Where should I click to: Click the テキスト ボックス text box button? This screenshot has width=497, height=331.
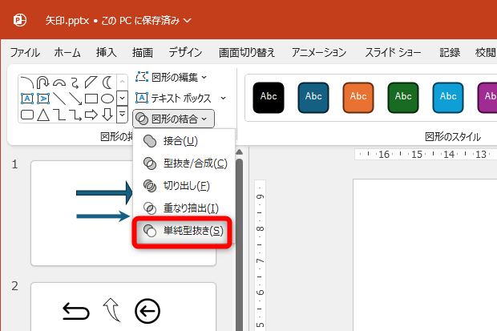[x=173, y=99]
